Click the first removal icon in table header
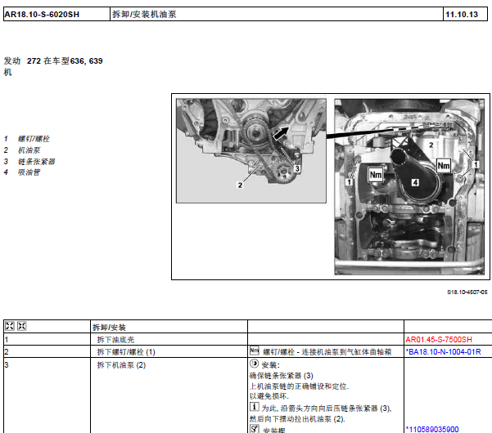 9,326
